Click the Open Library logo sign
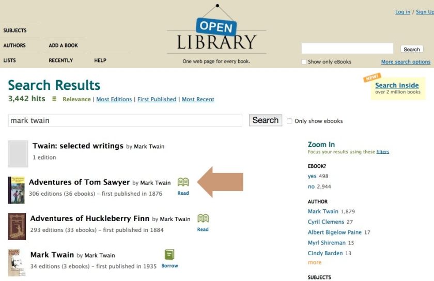 [216, 34]
